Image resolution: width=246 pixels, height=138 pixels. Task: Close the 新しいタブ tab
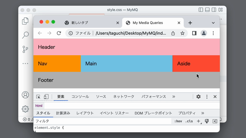pyautogui.click(x=118, y=23)
